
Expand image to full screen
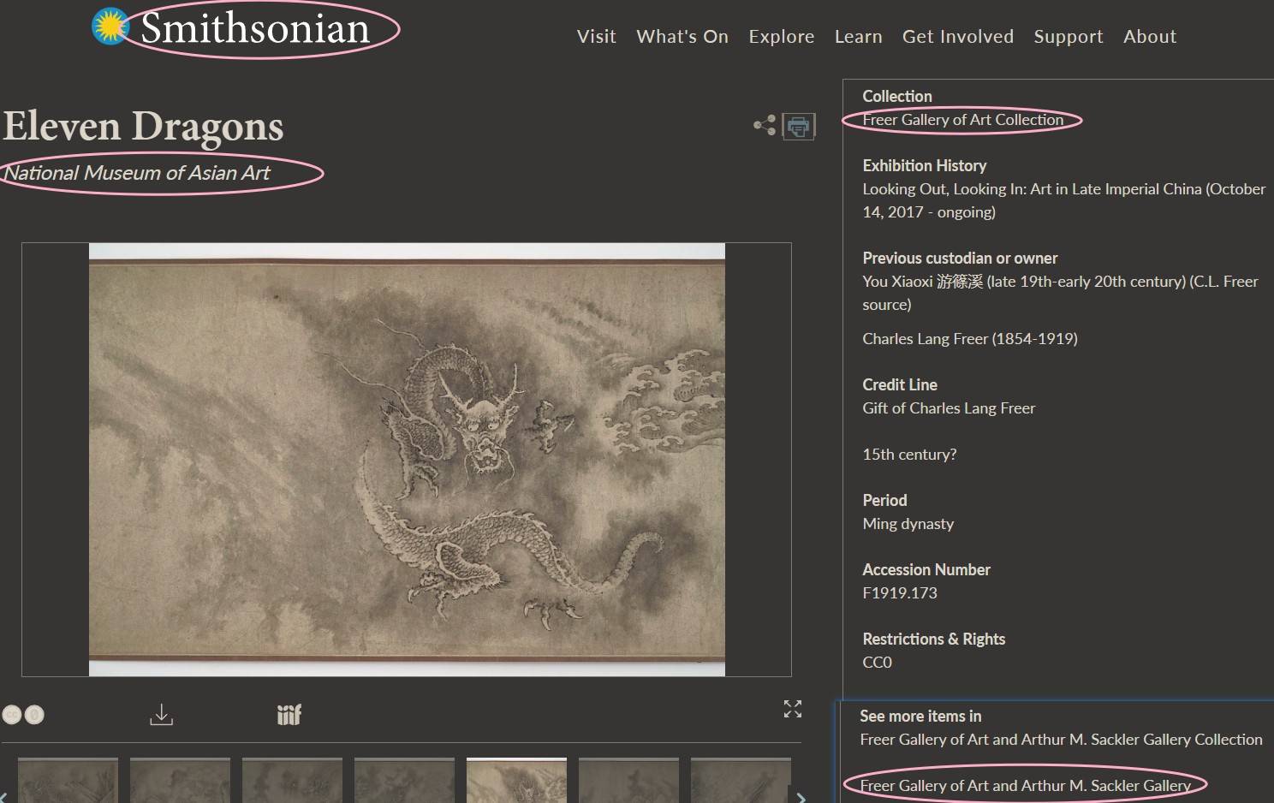(792, 709)
